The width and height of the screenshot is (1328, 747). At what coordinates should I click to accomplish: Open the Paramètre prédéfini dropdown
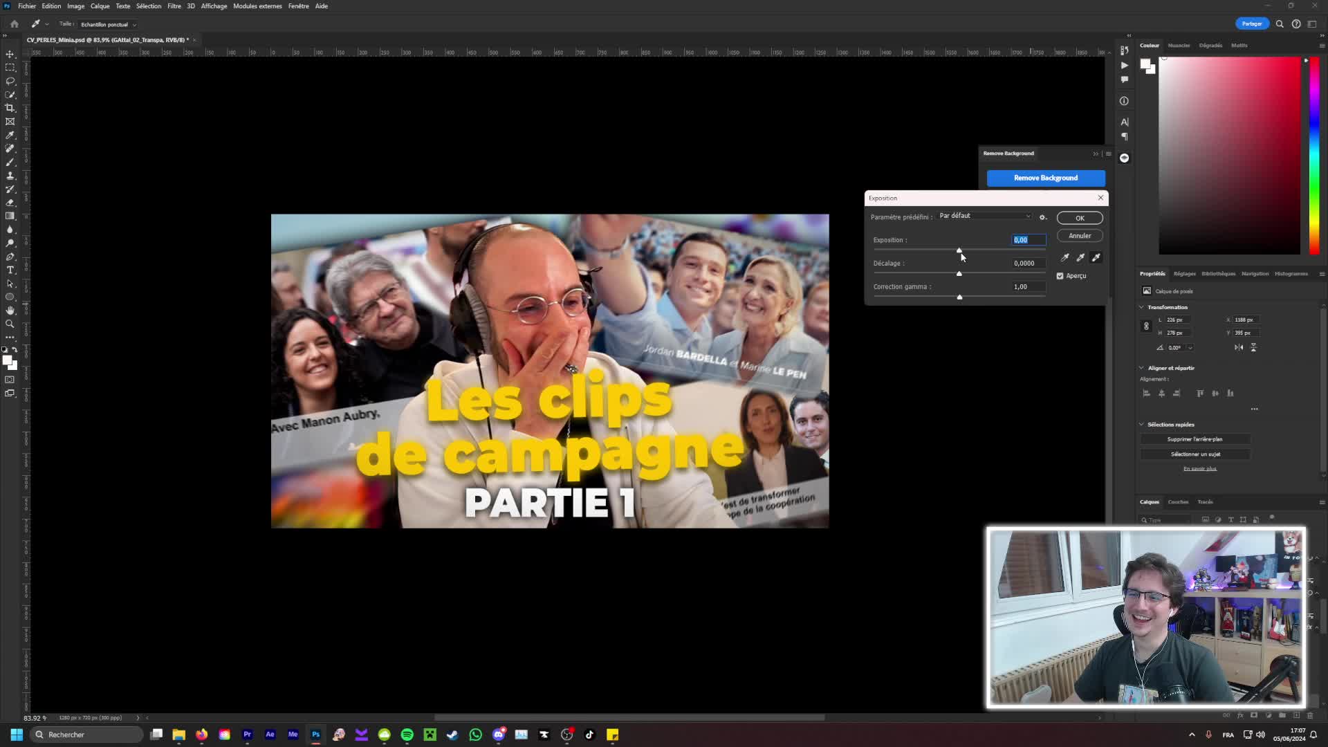click(x=985, y=216)
